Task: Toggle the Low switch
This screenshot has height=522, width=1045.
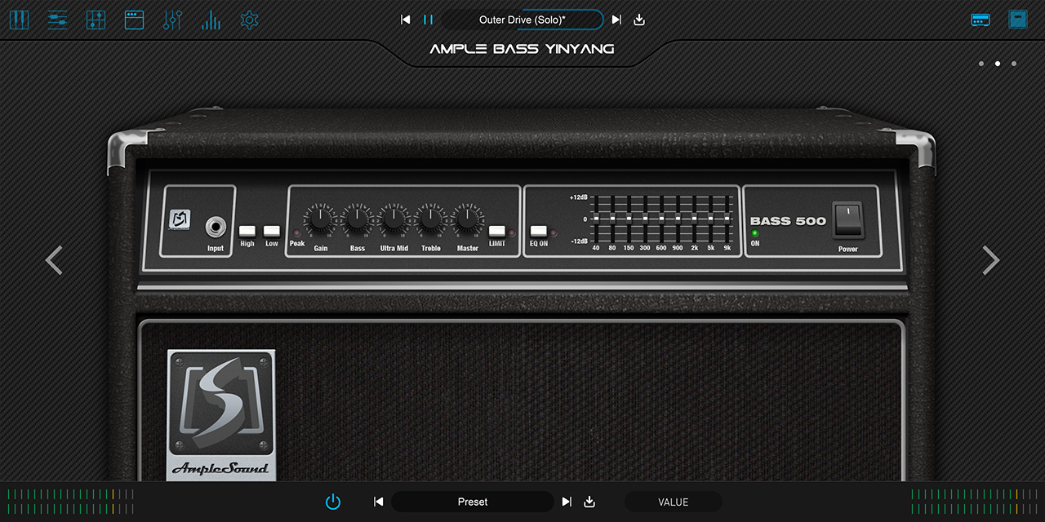Action: [272, 232]
